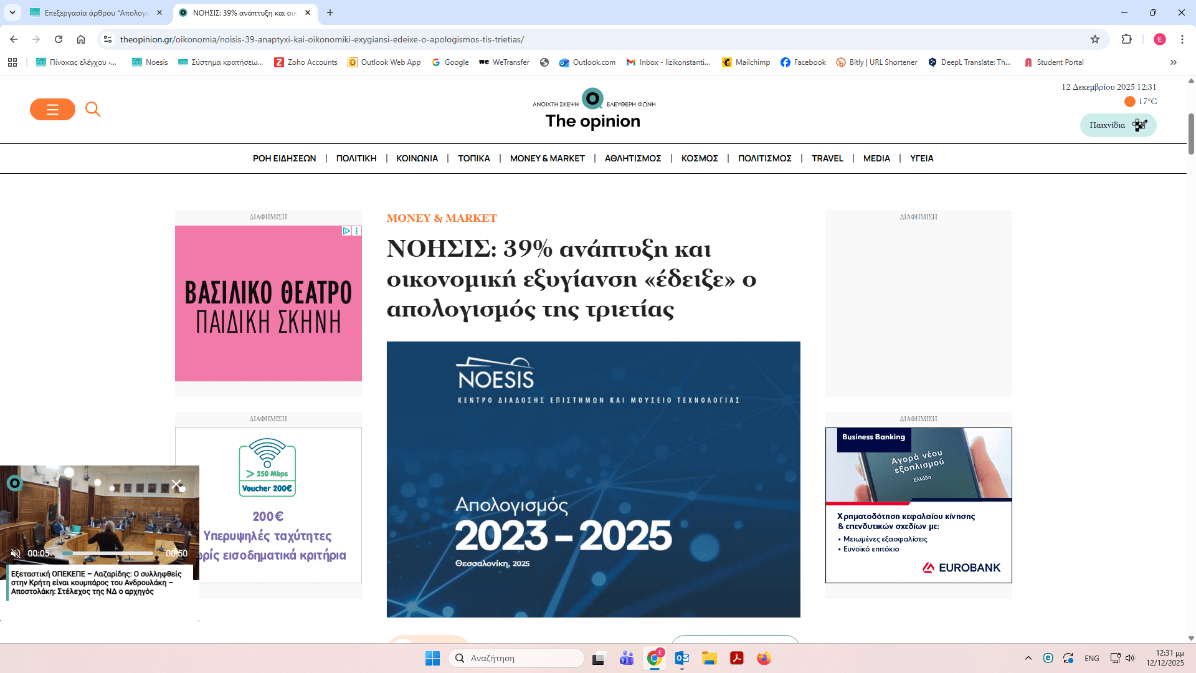Open Chrome extensions puzzle icon

1126,39
